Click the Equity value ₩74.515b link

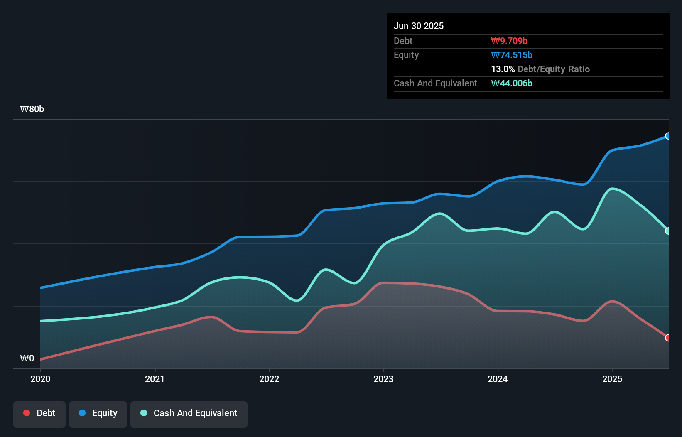(x=512, y=54)
